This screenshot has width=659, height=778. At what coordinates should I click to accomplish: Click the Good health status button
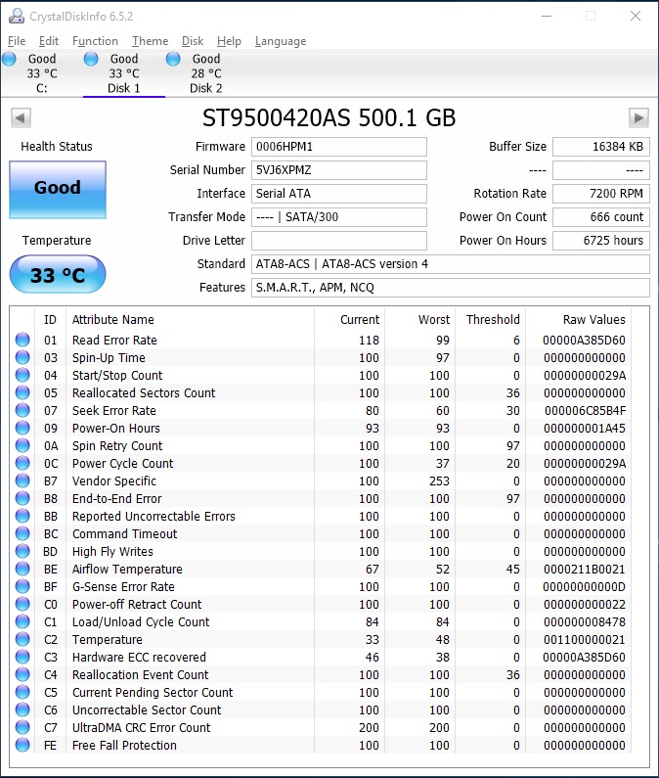pos(58,190)
